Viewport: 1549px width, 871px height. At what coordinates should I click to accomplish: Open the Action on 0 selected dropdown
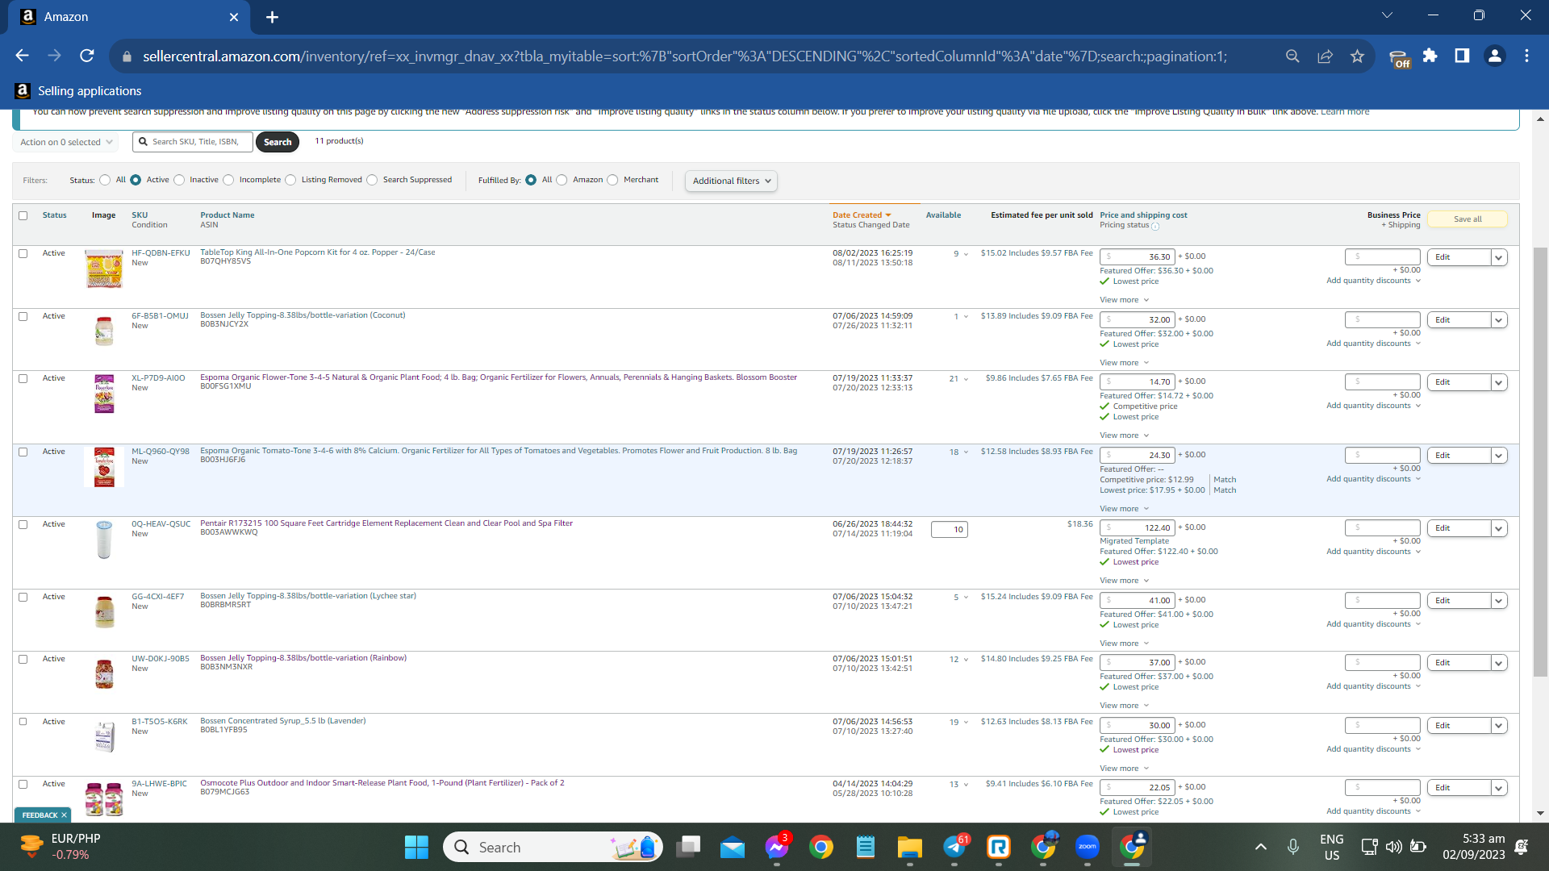pos(66,142)
